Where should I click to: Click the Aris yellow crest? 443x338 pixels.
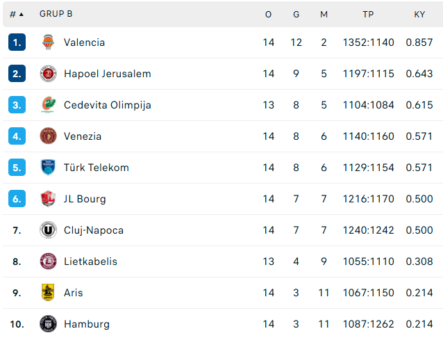click(48, 292)
